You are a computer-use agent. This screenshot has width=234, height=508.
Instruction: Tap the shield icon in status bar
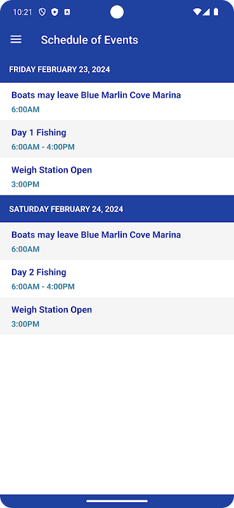(42, 12)
